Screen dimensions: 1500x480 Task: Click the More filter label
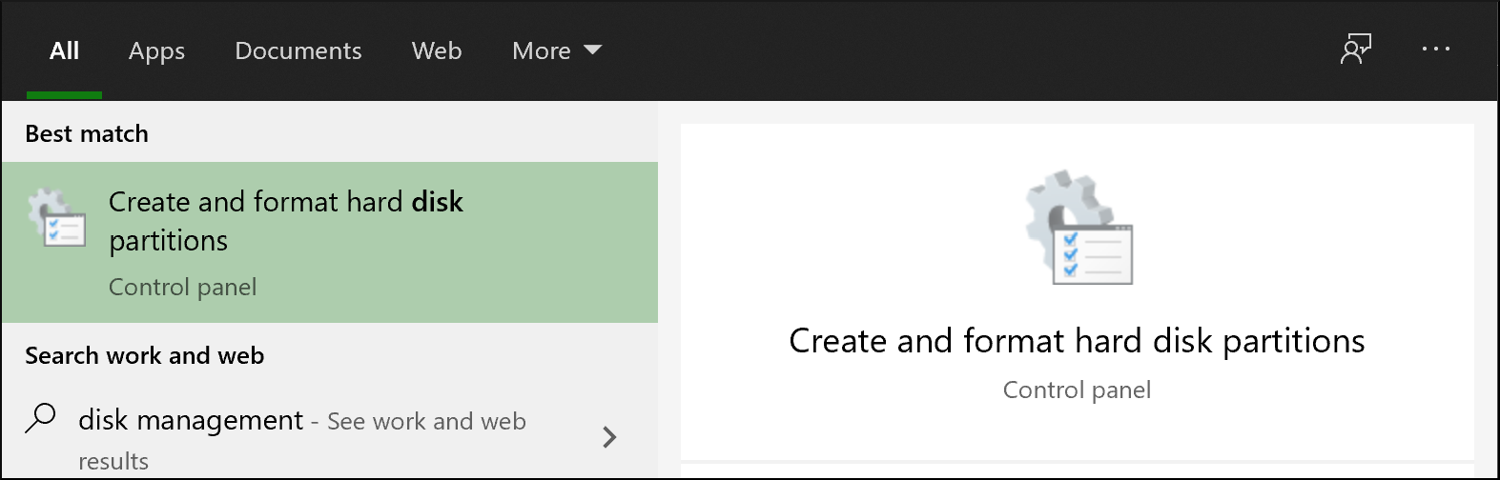point(541,50)
